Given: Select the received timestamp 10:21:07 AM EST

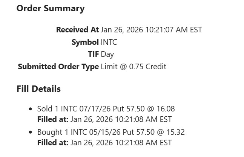Looking at the screenshot, I should [x=173, y=30].
